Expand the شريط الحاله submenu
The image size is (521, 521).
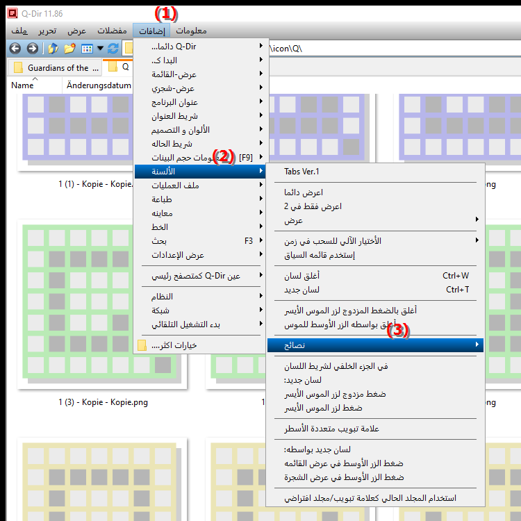pyautogui.click(x=201, y=144)
